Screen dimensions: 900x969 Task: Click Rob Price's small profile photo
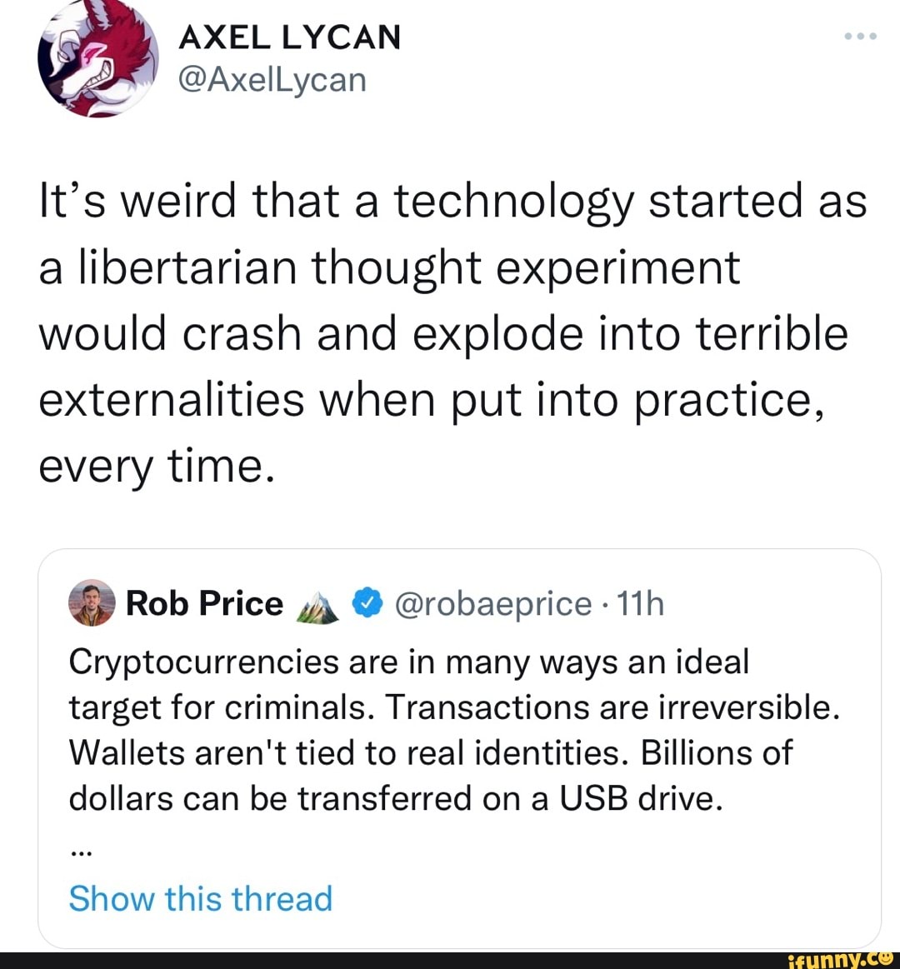[91, 603]
